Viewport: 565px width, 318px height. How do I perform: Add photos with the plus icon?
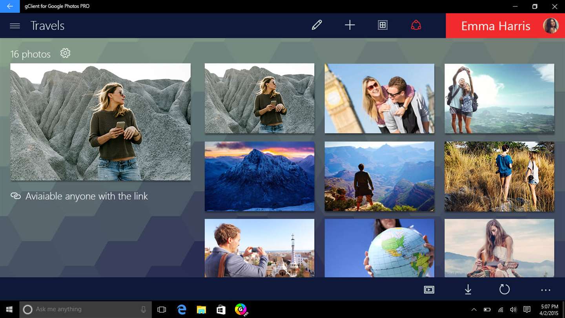[x=350, y=25]
